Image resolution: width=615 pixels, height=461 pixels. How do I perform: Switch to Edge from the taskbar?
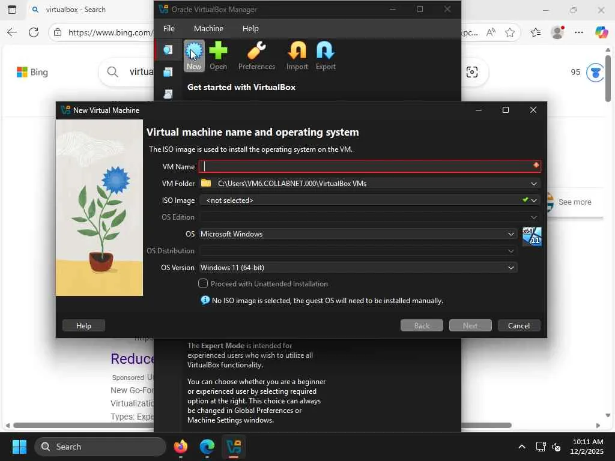207,447
